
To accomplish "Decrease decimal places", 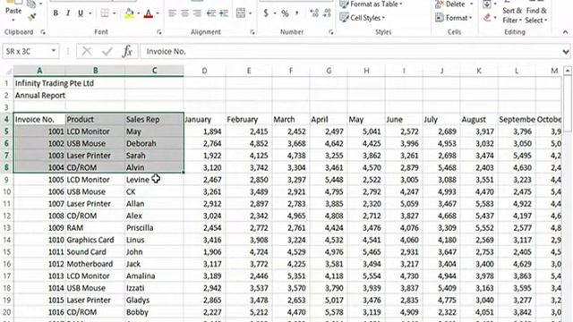I will tap(327, 13).
